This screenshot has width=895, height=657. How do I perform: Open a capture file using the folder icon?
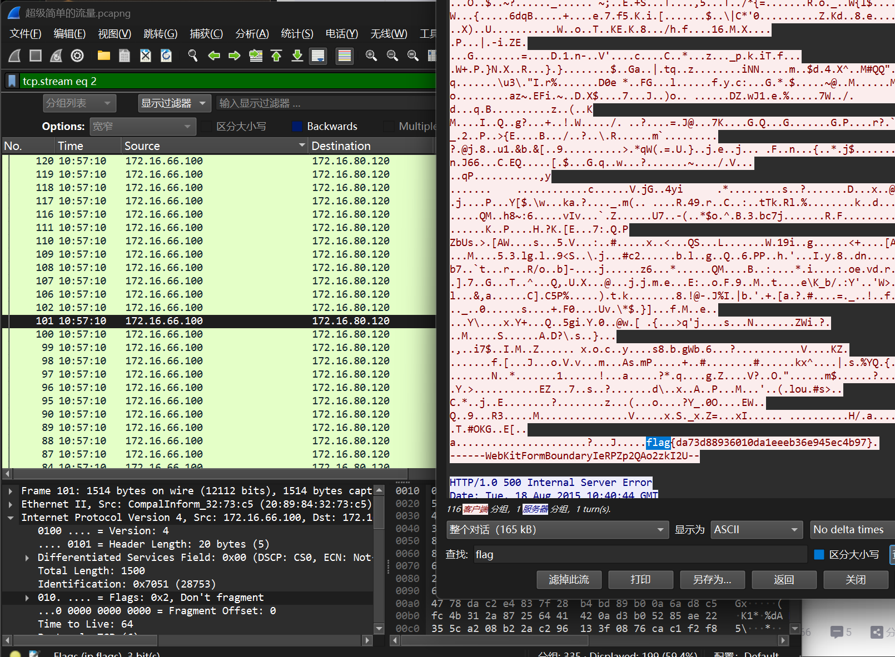click(103, 56)
